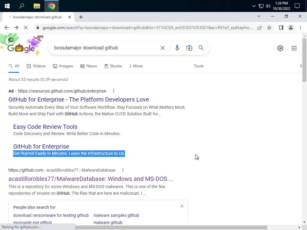307x230 pixels.
Task: Expand the More search filters menu
Action: tap(136, 66)
